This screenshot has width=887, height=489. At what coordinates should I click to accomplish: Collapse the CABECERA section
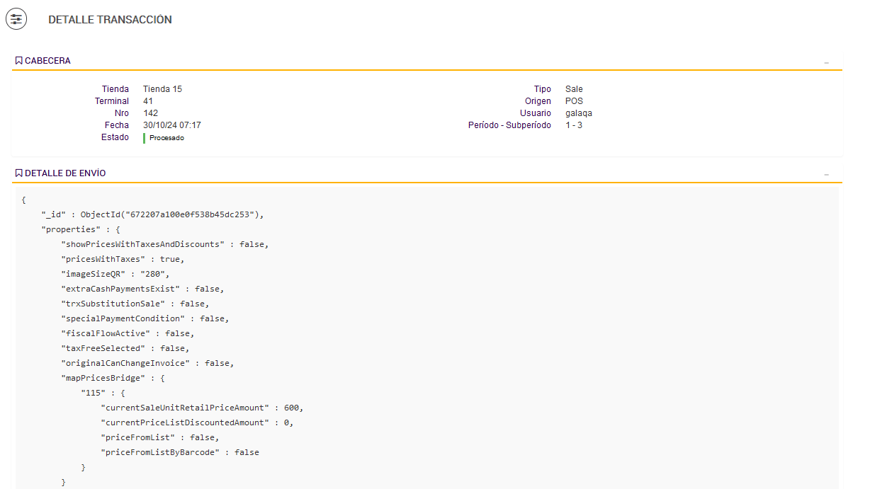(x=826, y=62)
